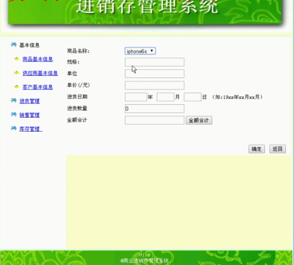Click the yellow bullet icon beside 供应商基本信息
The width and height of the screenshot is (294, 265).
click(x=17, y=73)
